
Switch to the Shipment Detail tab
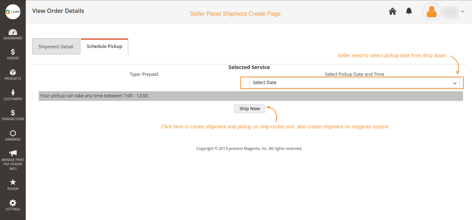tap(56, 46)
